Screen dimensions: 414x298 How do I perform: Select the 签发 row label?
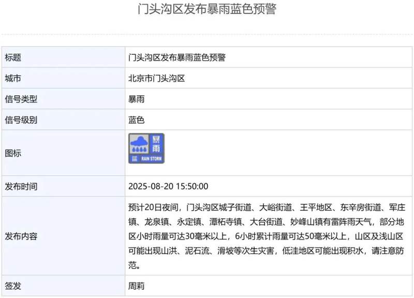(x=13, y=286)
